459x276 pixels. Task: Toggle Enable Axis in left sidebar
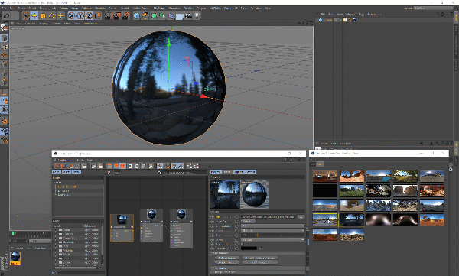pyautogui.click(x=4, y=93)
